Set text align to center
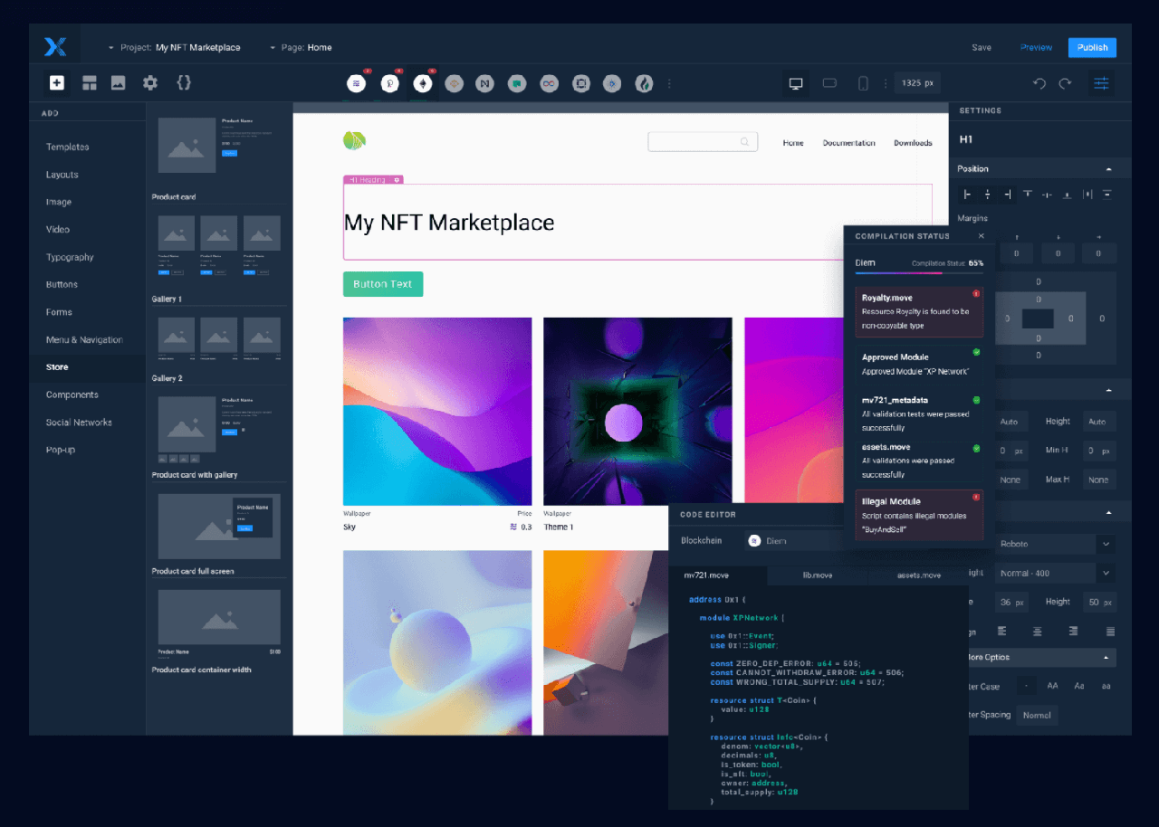Screen dimensions: 1159x827 [1038, 632]
